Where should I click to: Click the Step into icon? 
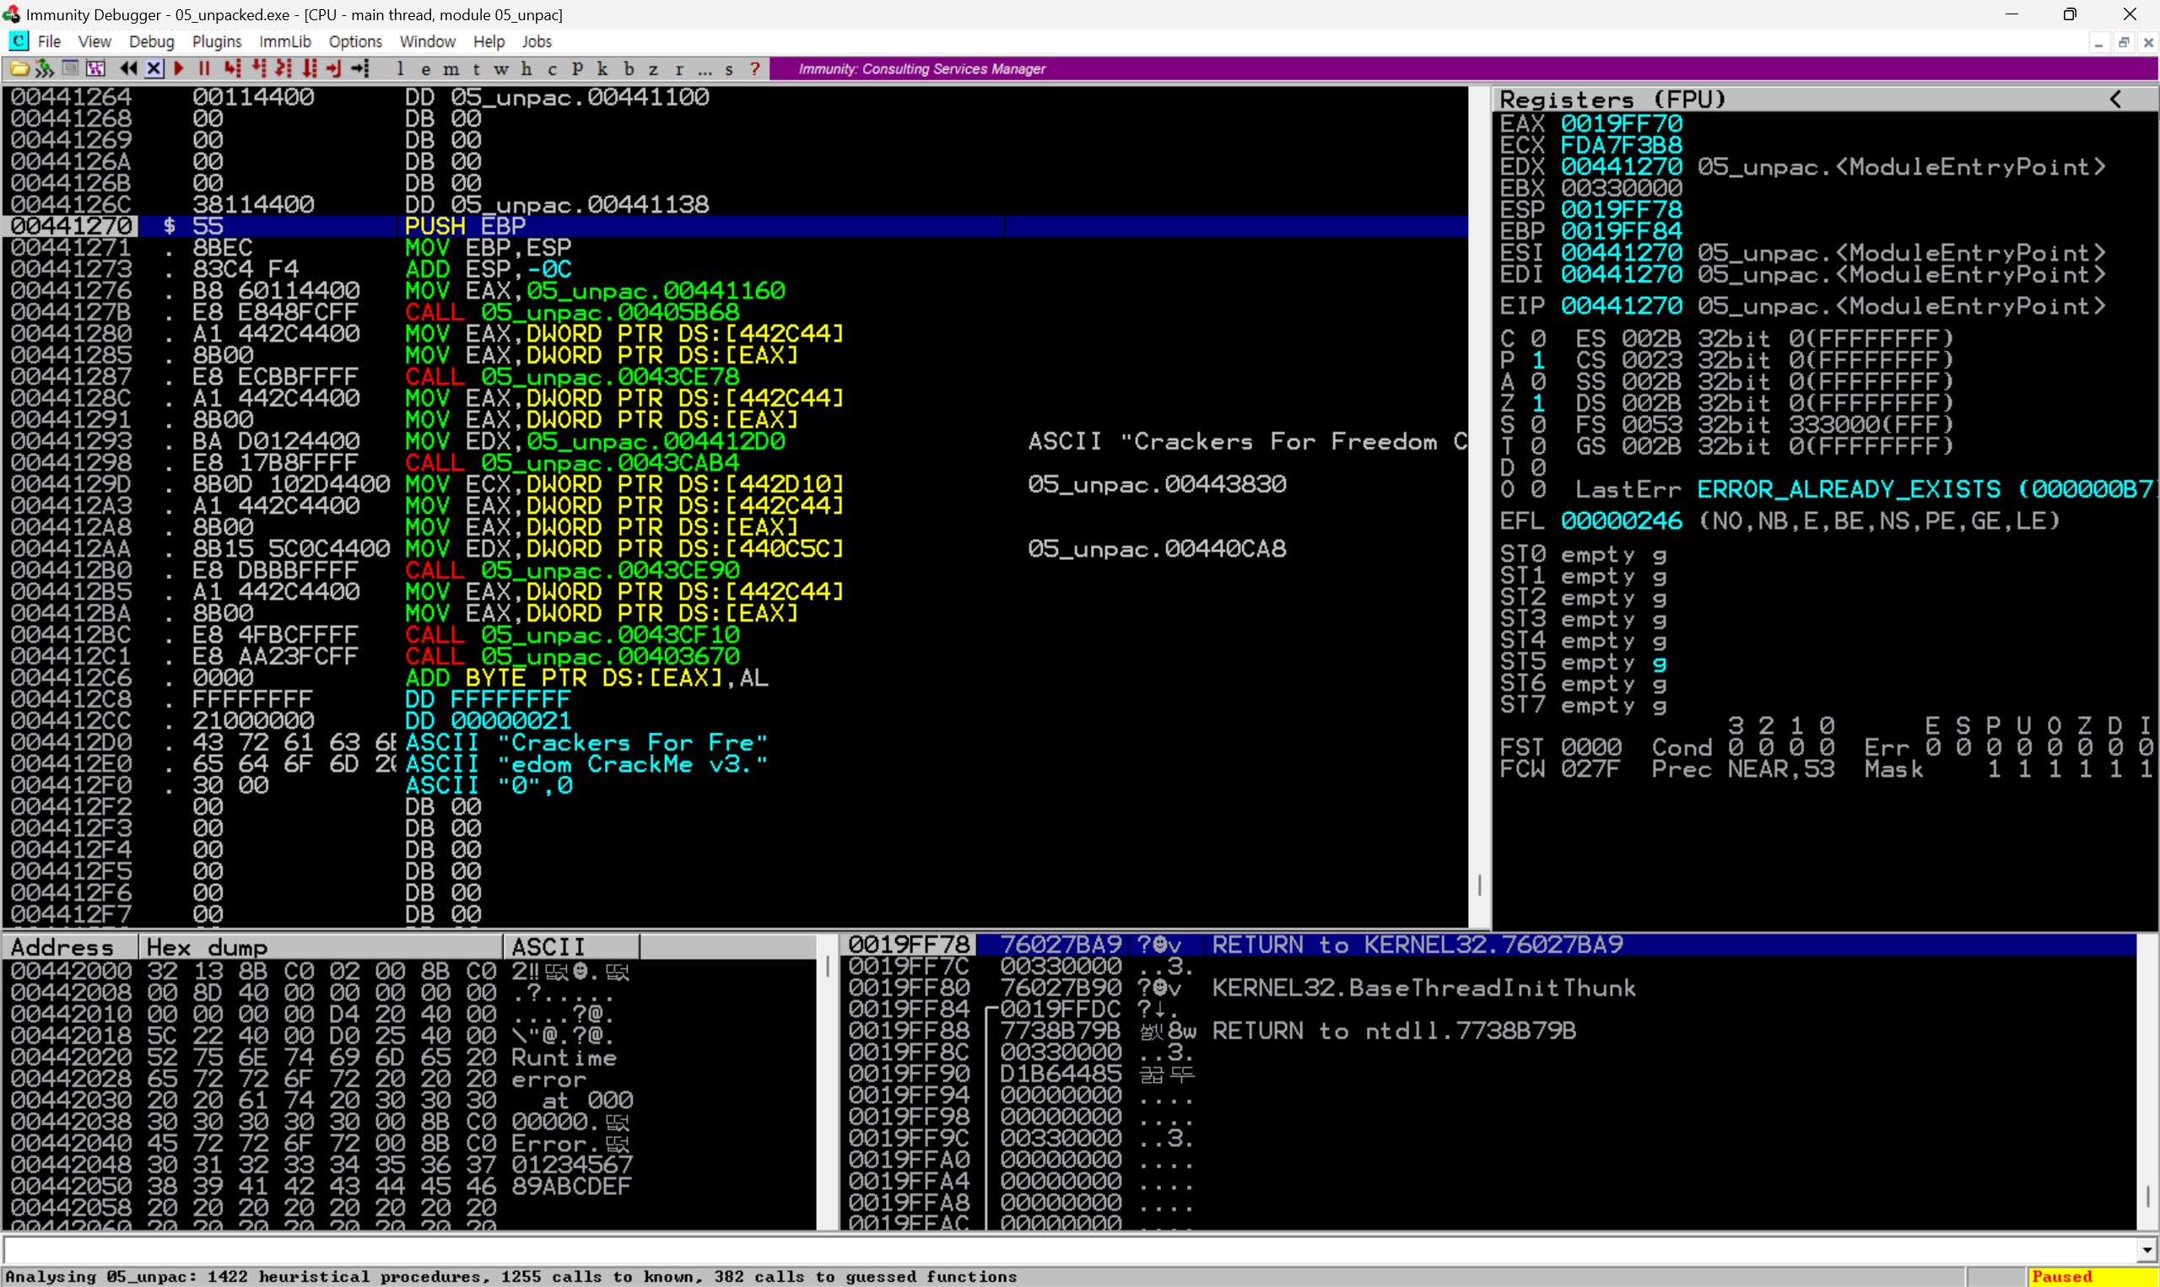pyautogui.click(x=232, y=68)
